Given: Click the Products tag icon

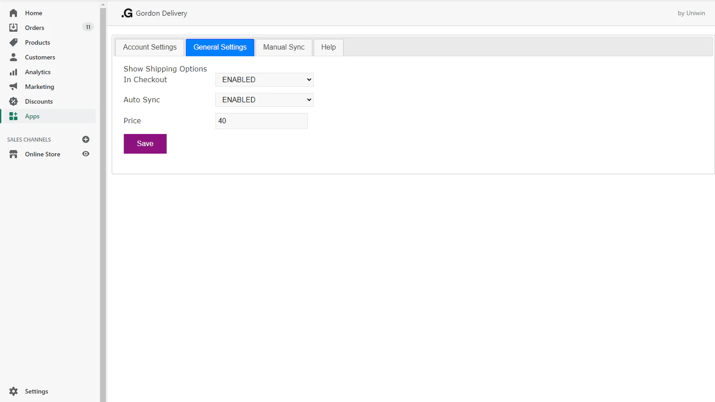Looking at the screenshot, I should pyautogui.click(x=13, y=42).
